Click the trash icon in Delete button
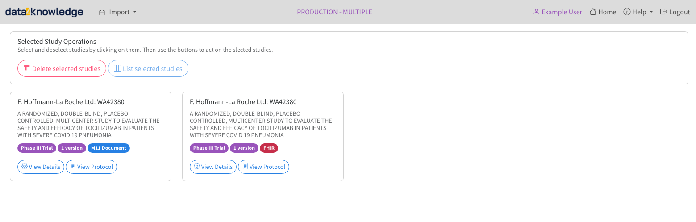This screenshot has height=222, width=696. [x=27, y=68]
